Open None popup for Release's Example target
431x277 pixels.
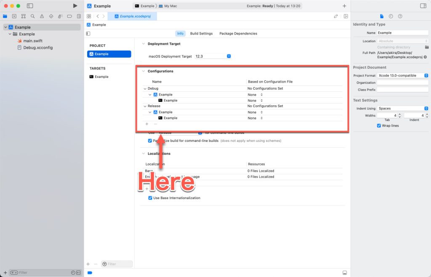[x=255, y=118]
